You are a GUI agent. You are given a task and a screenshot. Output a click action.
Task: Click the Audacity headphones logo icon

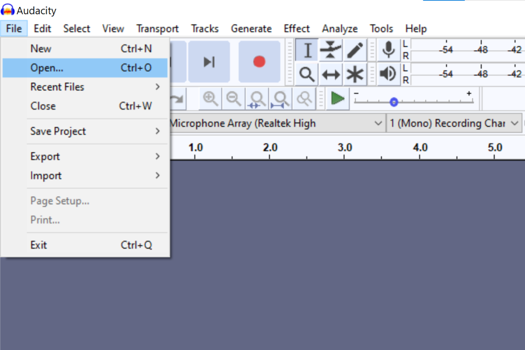[8, 10]
